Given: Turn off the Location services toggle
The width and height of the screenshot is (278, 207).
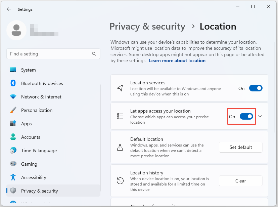Looking at the screenshot, I should click(x=256, y=88).
